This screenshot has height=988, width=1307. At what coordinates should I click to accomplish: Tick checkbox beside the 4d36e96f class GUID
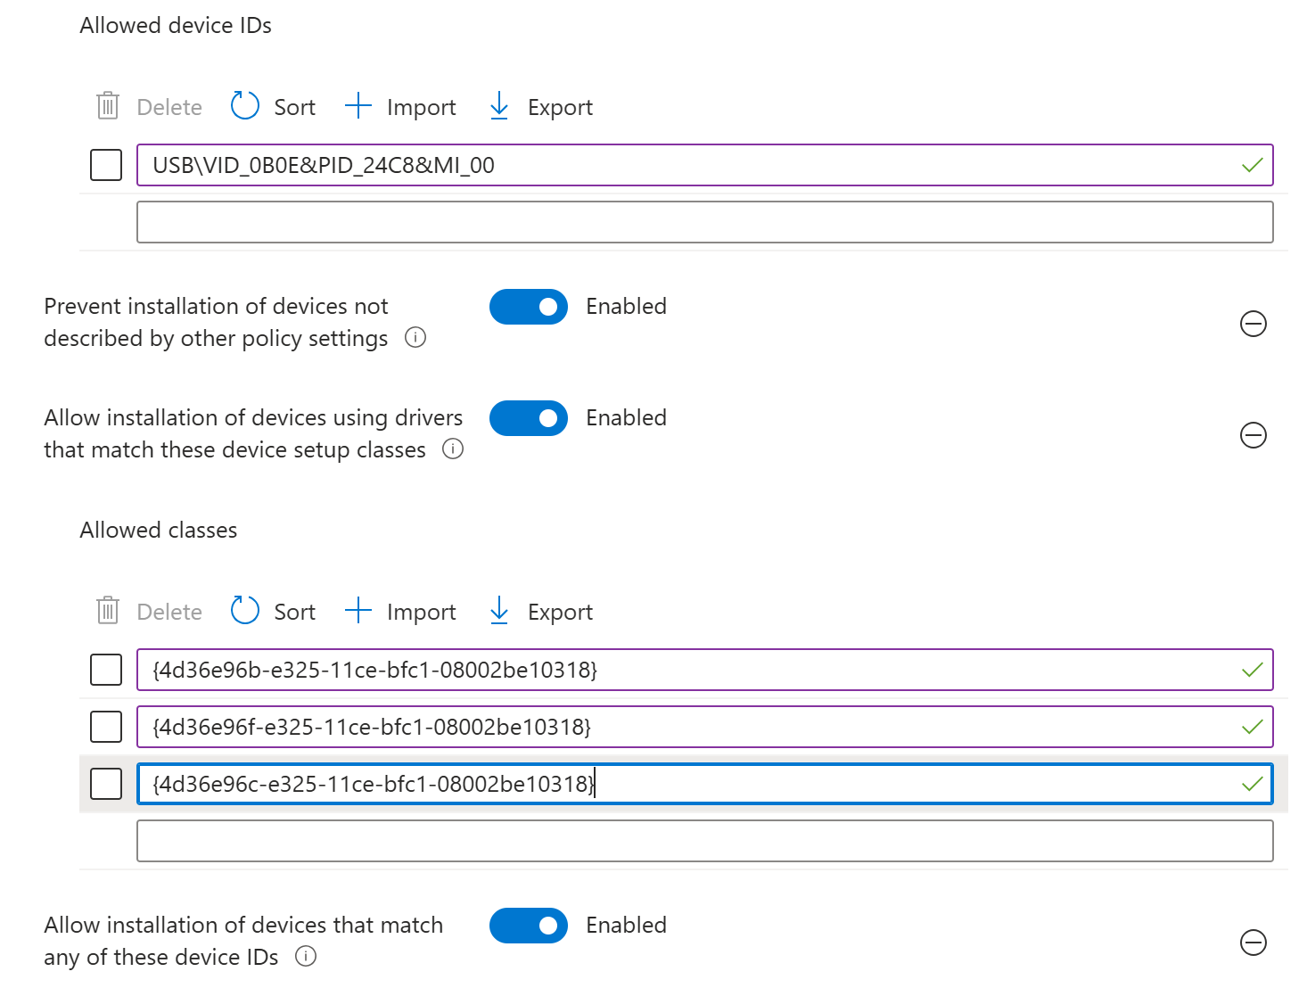coord(106,727)
